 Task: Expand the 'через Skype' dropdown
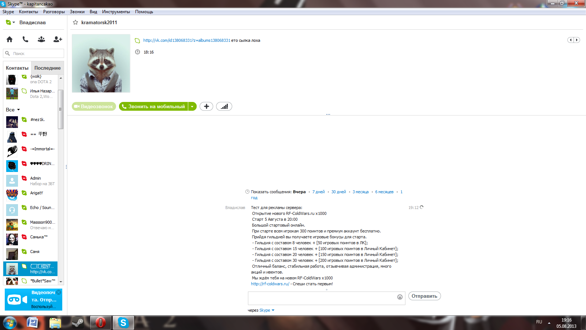(267, 310)
